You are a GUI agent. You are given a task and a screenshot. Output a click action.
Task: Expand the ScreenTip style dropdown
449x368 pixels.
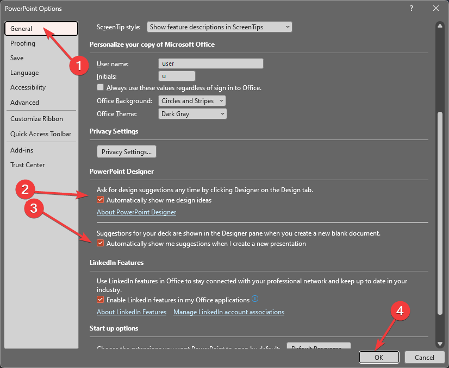pos(220,27)
